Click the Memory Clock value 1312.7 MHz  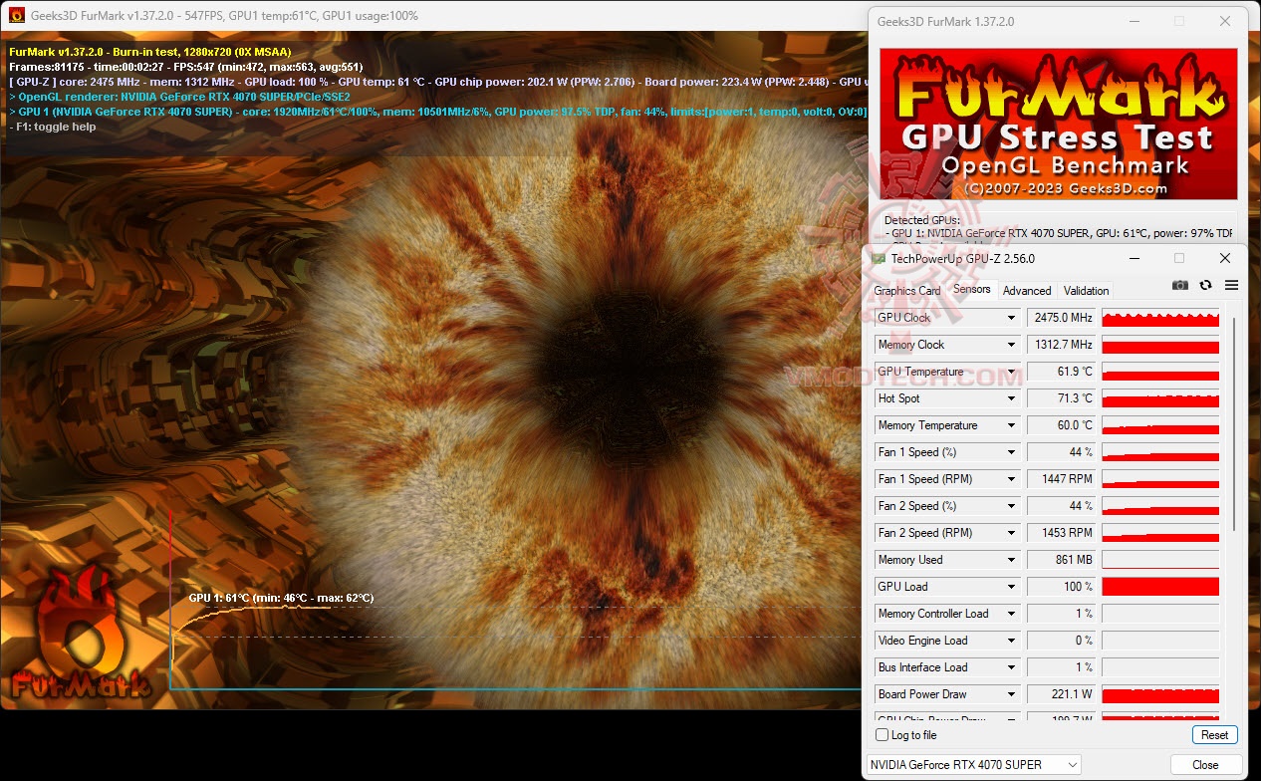pos(1061,345)
